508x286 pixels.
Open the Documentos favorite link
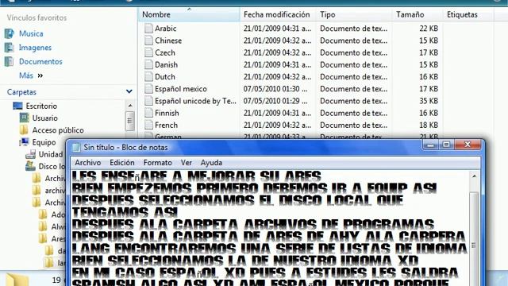coord(40,62)
